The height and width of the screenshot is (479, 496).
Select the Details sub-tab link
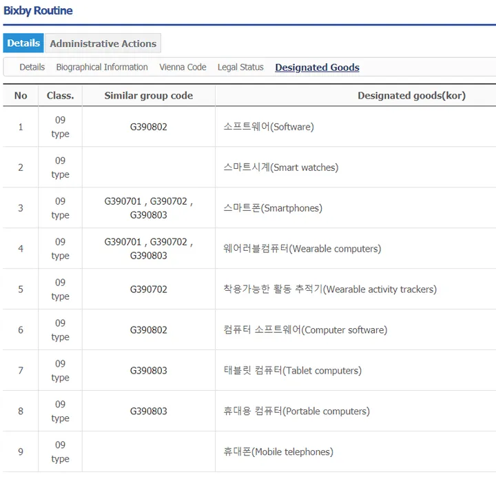(x=32, y=67)
